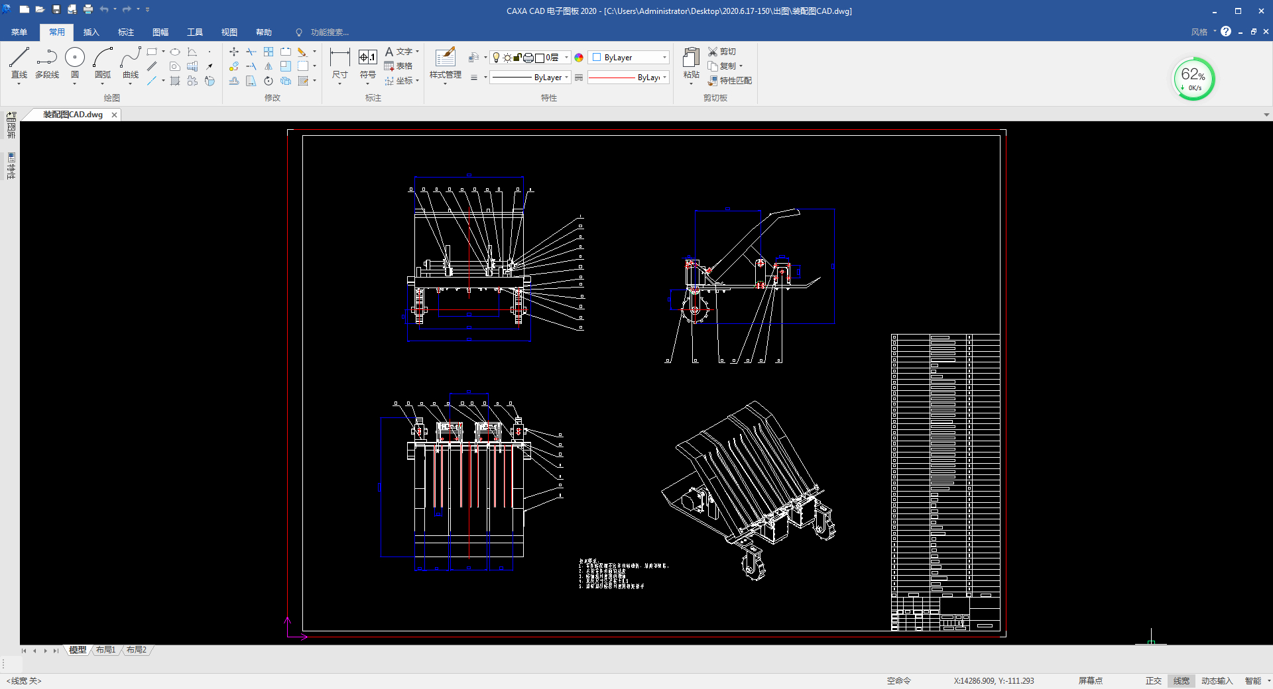Click the Print icon in title bar
The height and width of the screenshot is (689, 1273).
point(88,10)
